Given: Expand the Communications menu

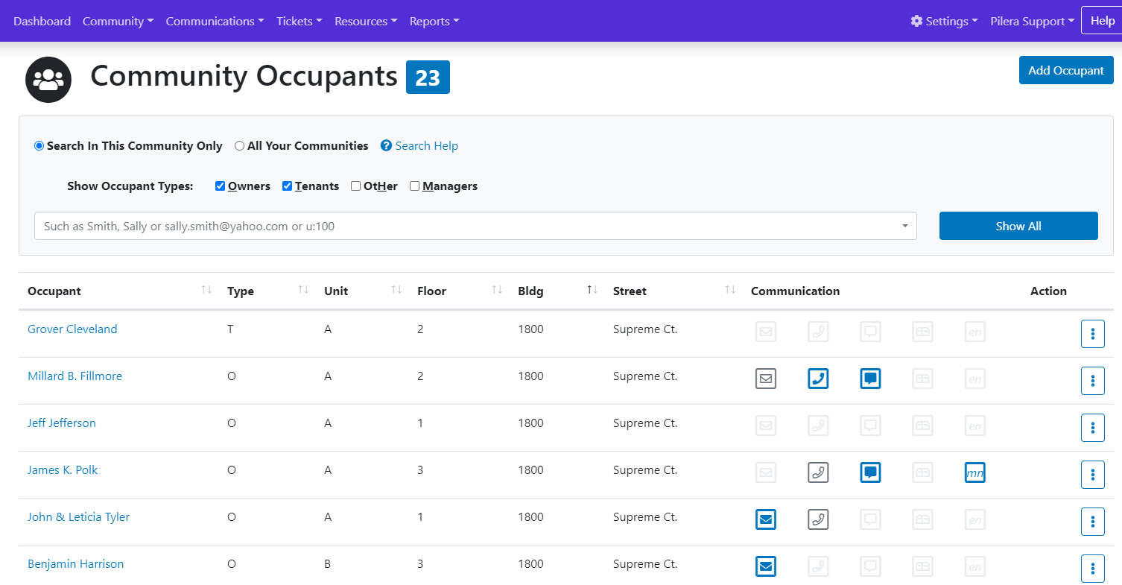Looking at the screenshot, I should 215,21.
